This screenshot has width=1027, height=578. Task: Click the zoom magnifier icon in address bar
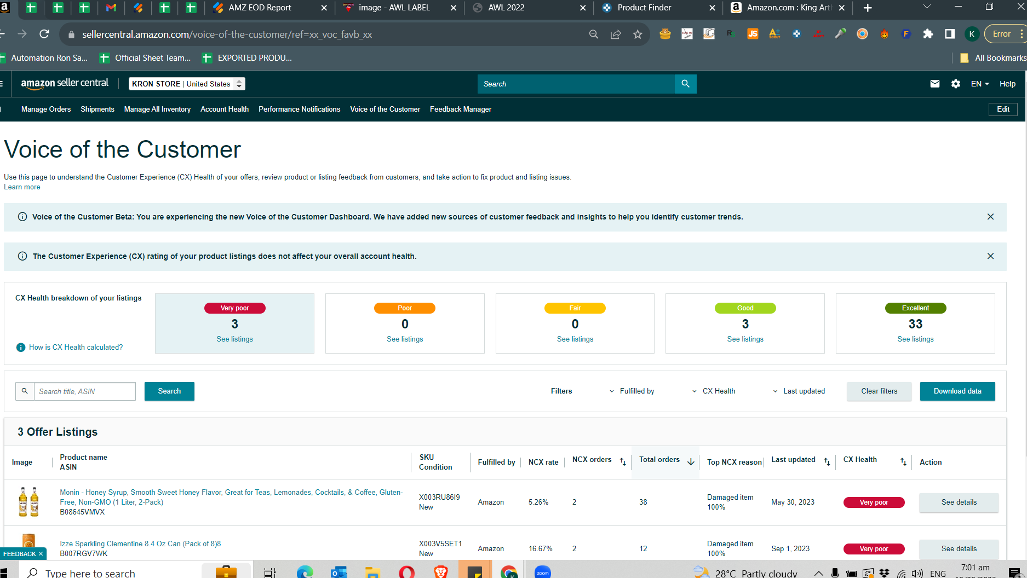[594, 34]
